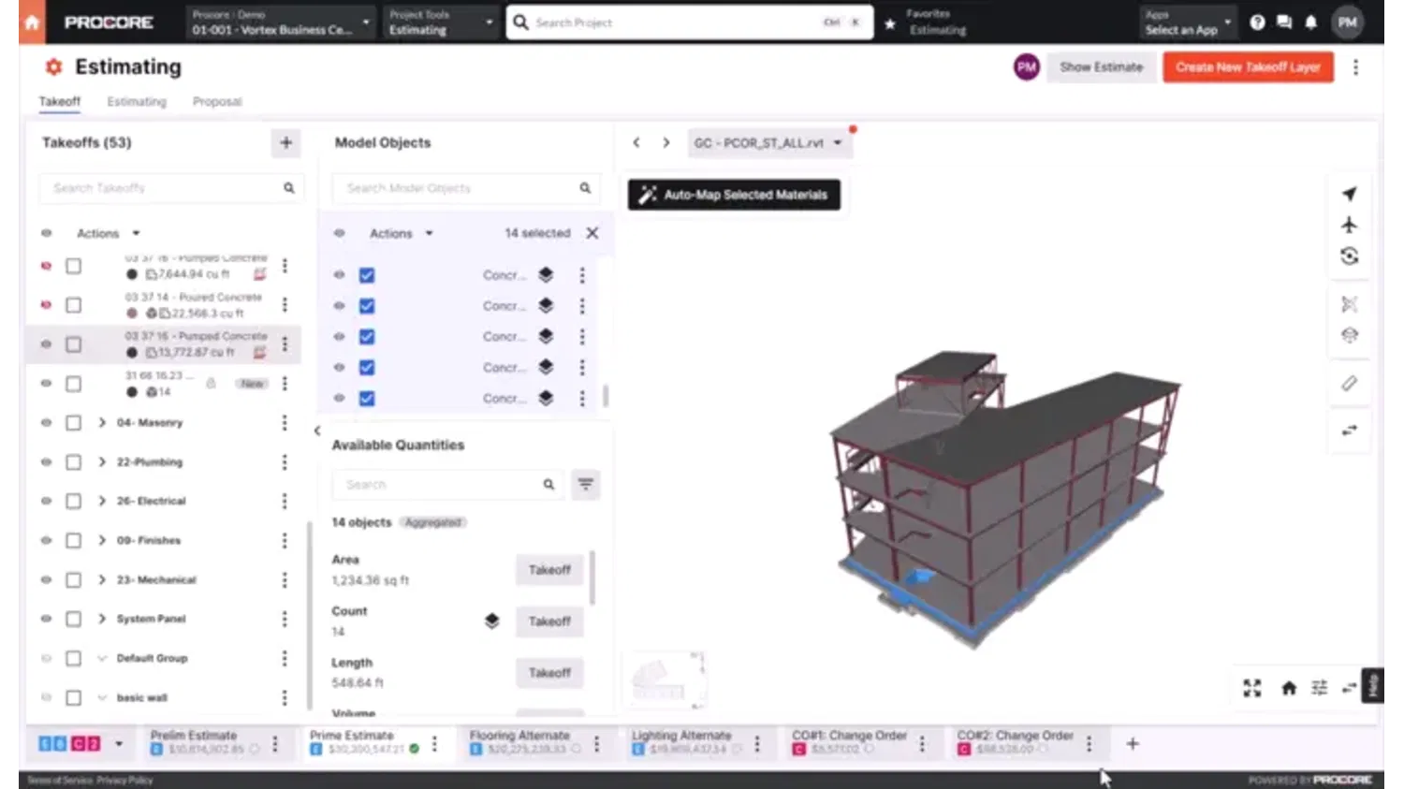Click the Takeoff button for Length
Image resolution: width=1404 pixels, height=789 pixels.
pos(549,673)
